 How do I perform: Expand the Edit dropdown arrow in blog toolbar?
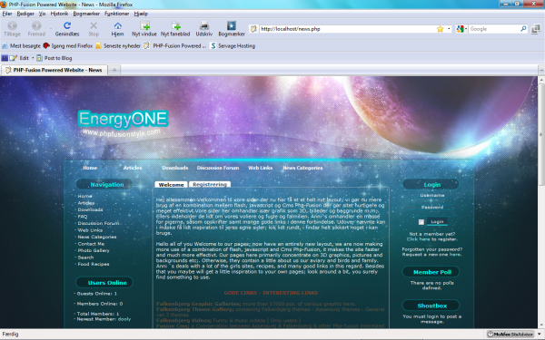(33, 58)
